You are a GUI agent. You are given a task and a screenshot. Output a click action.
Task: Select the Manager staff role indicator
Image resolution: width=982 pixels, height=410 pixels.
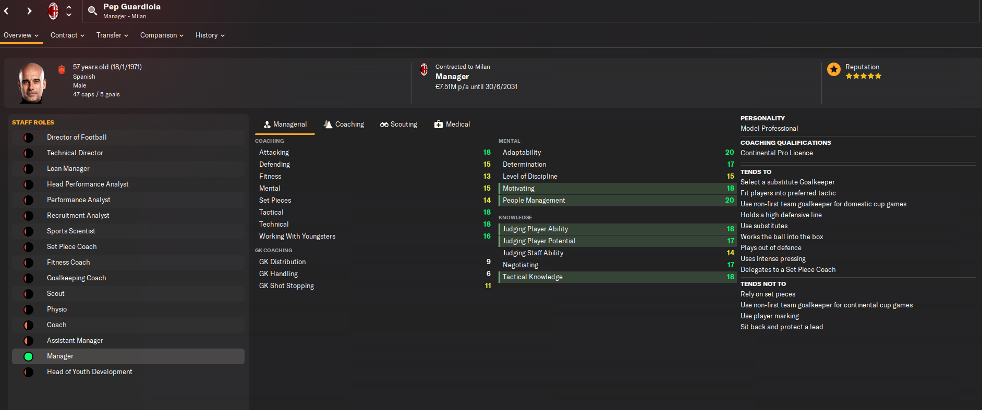[x=29, y=356]
